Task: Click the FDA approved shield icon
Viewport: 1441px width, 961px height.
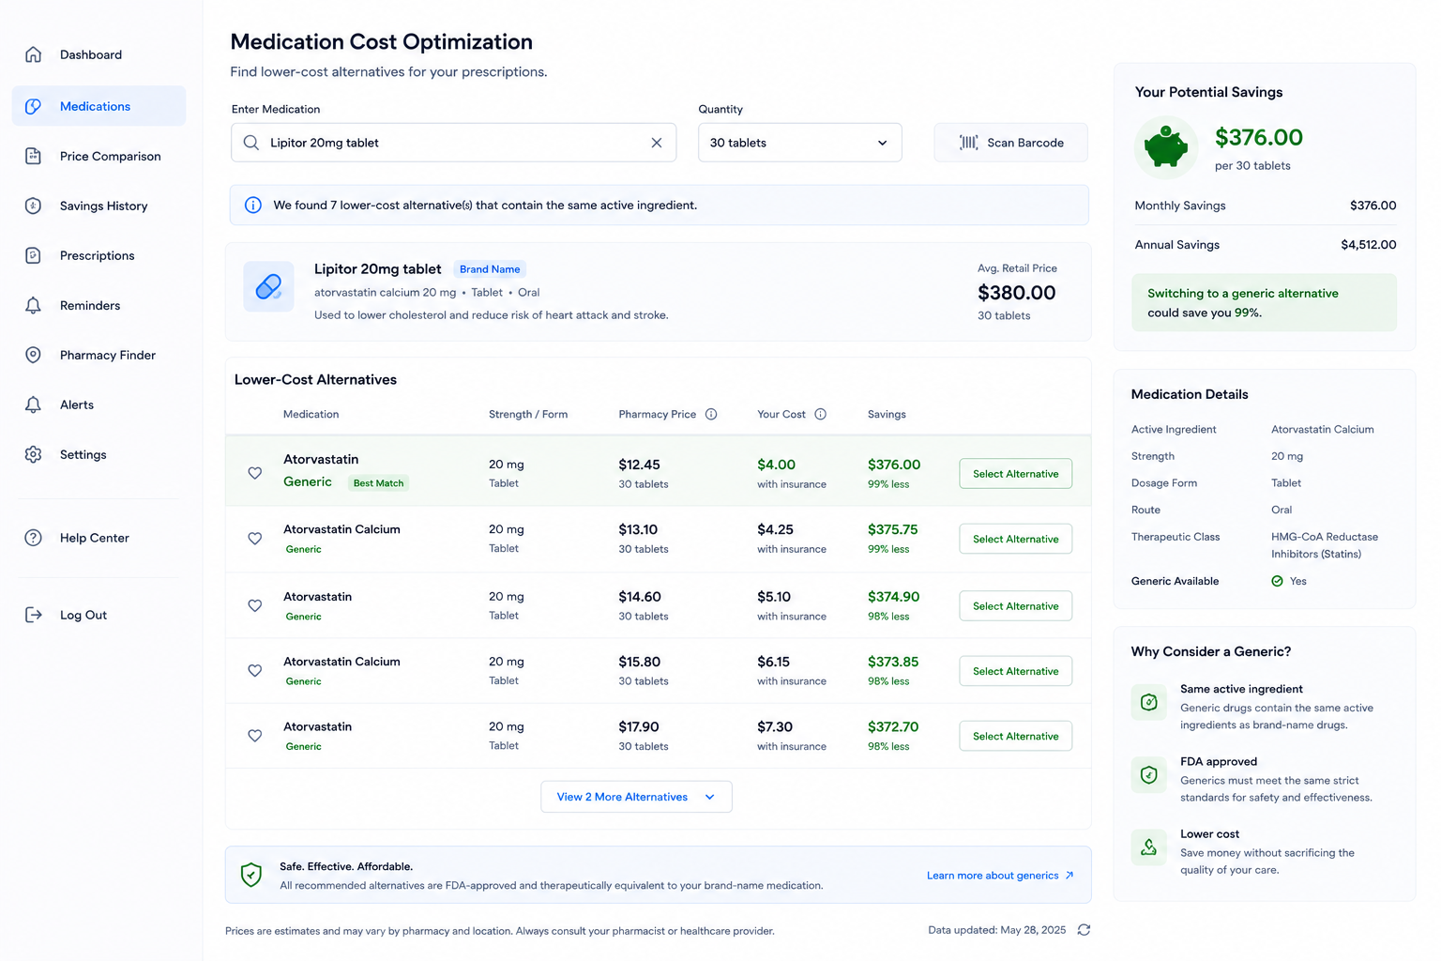Action: pos(1148,774)
